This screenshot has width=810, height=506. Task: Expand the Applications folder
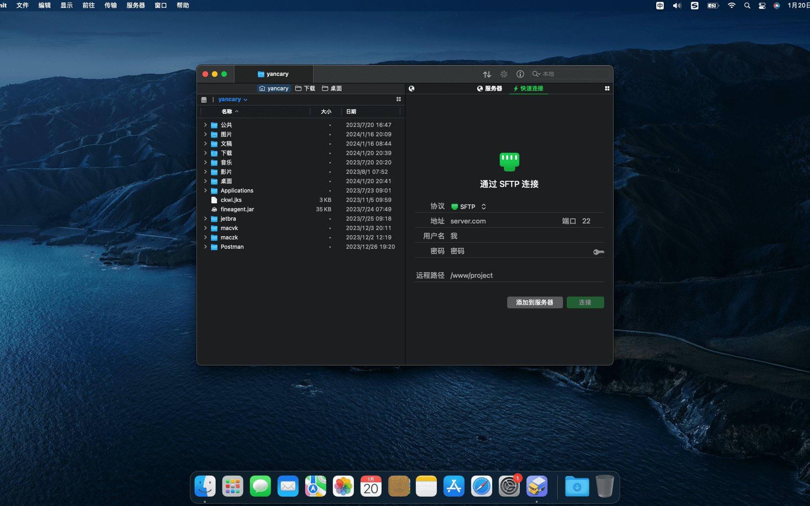[205, 191]
